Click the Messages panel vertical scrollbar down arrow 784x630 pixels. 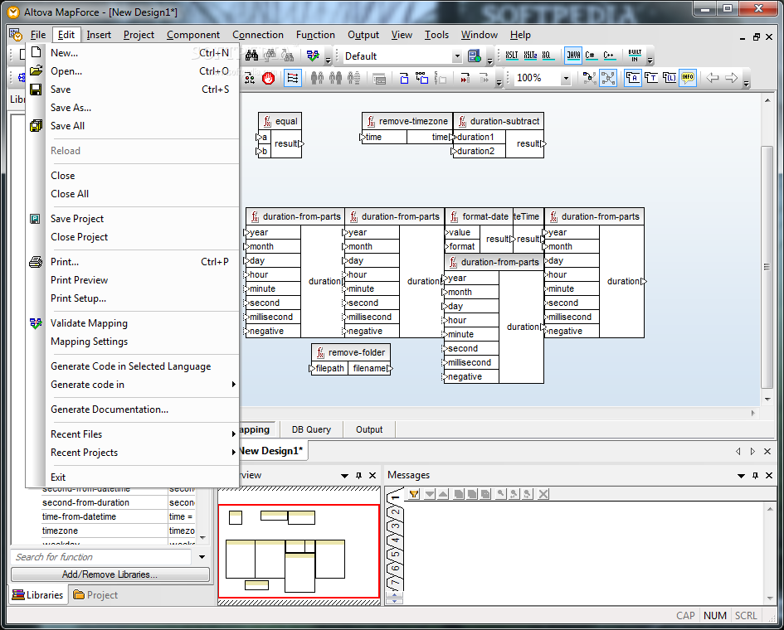pyautogui.click(x=771, y=598)
